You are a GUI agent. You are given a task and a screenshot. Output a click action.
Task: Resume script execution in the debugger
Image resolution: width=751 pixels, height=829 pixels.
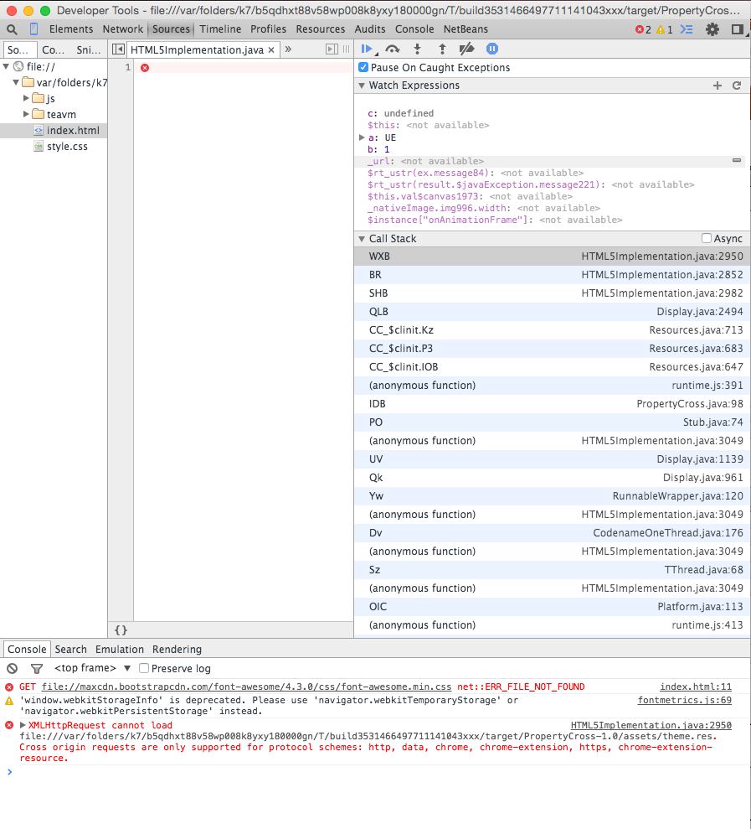click(368, 49)
